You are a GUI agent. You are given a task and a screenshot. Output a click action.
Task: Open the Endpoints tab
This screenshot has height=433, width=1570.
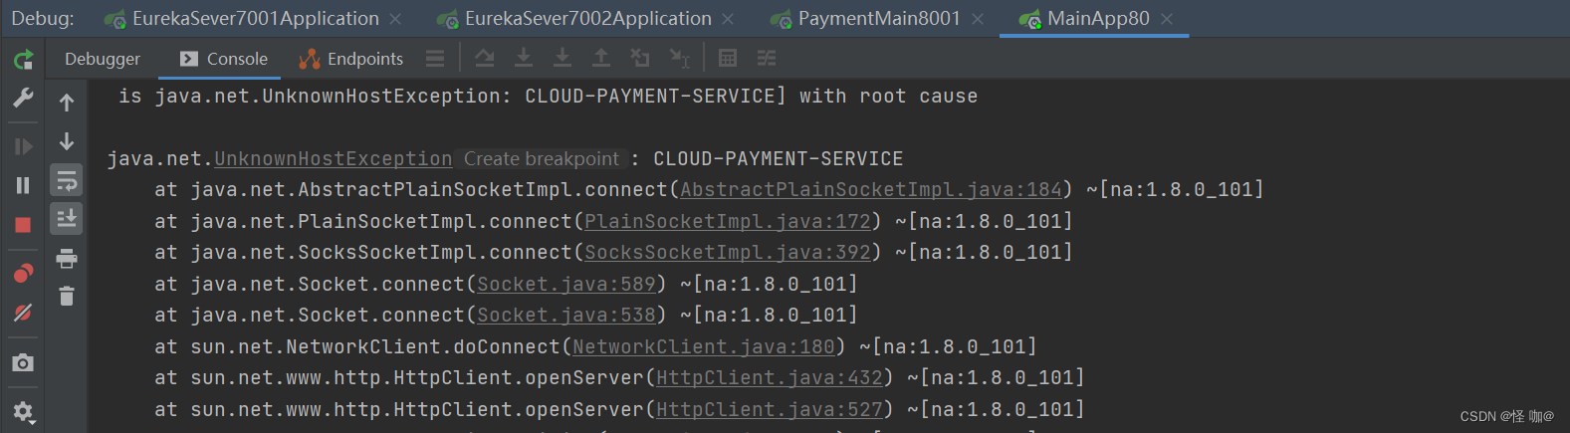(351, 60)
